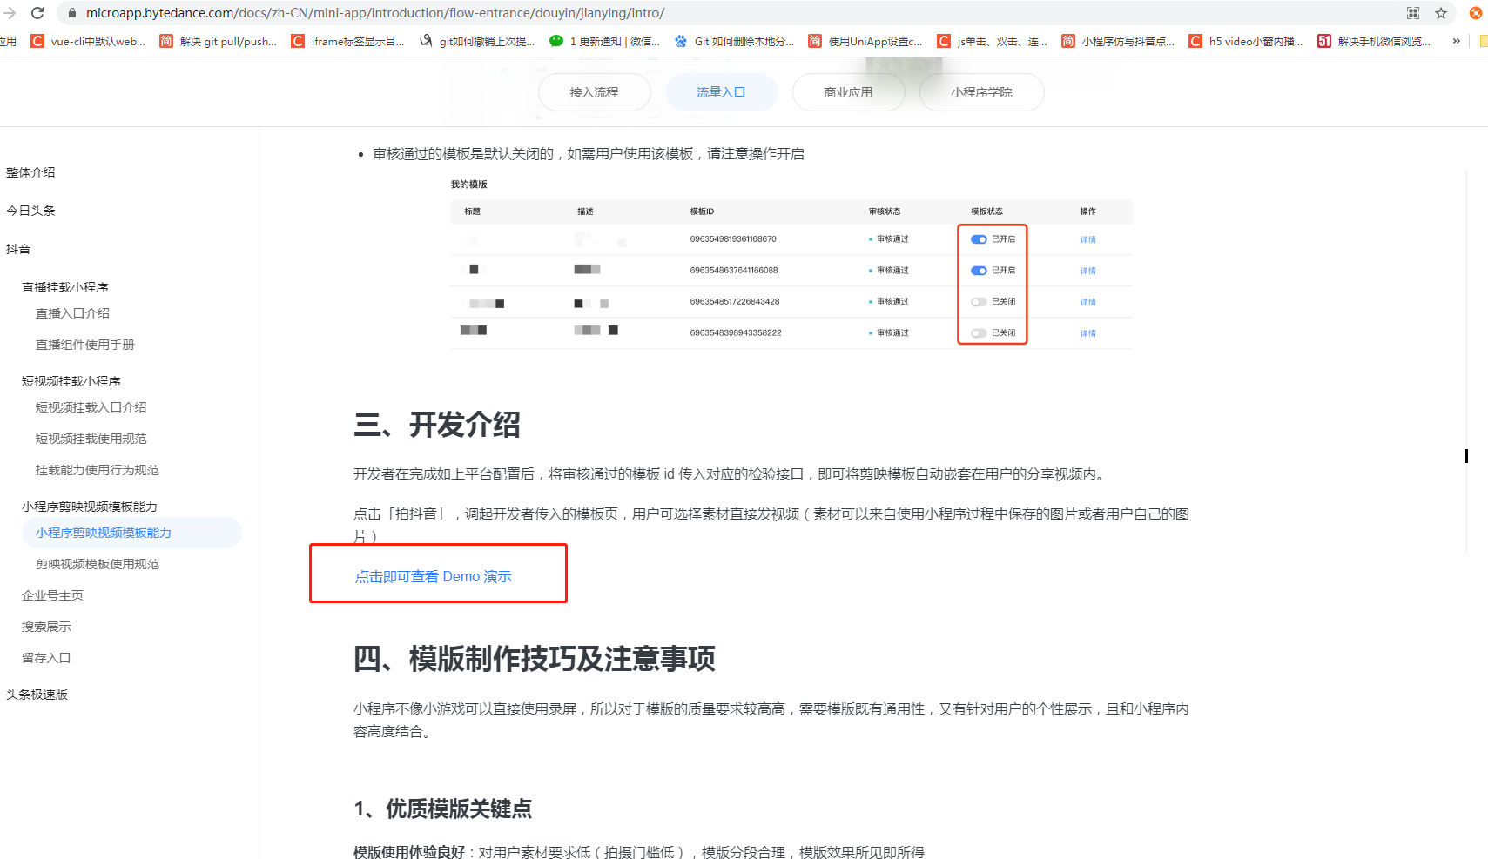Viewport: 1488px width, 859px height.
Task: Open the 短视频挂载使用规范 page
Action: pos(91,439)
